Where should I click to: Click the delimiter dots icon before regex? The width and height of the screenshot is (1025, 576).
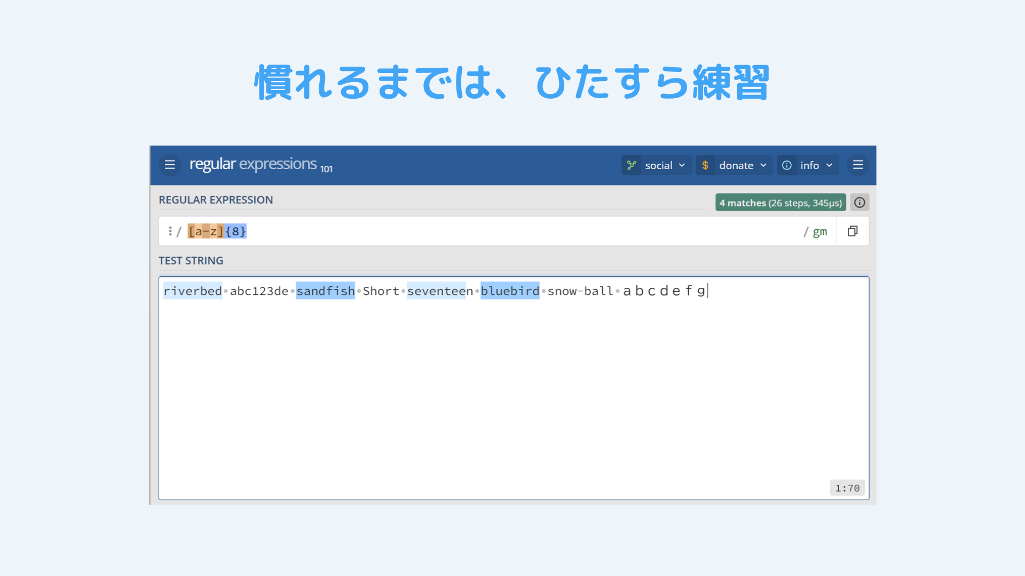pyautogui.click(x=170, y=231)
